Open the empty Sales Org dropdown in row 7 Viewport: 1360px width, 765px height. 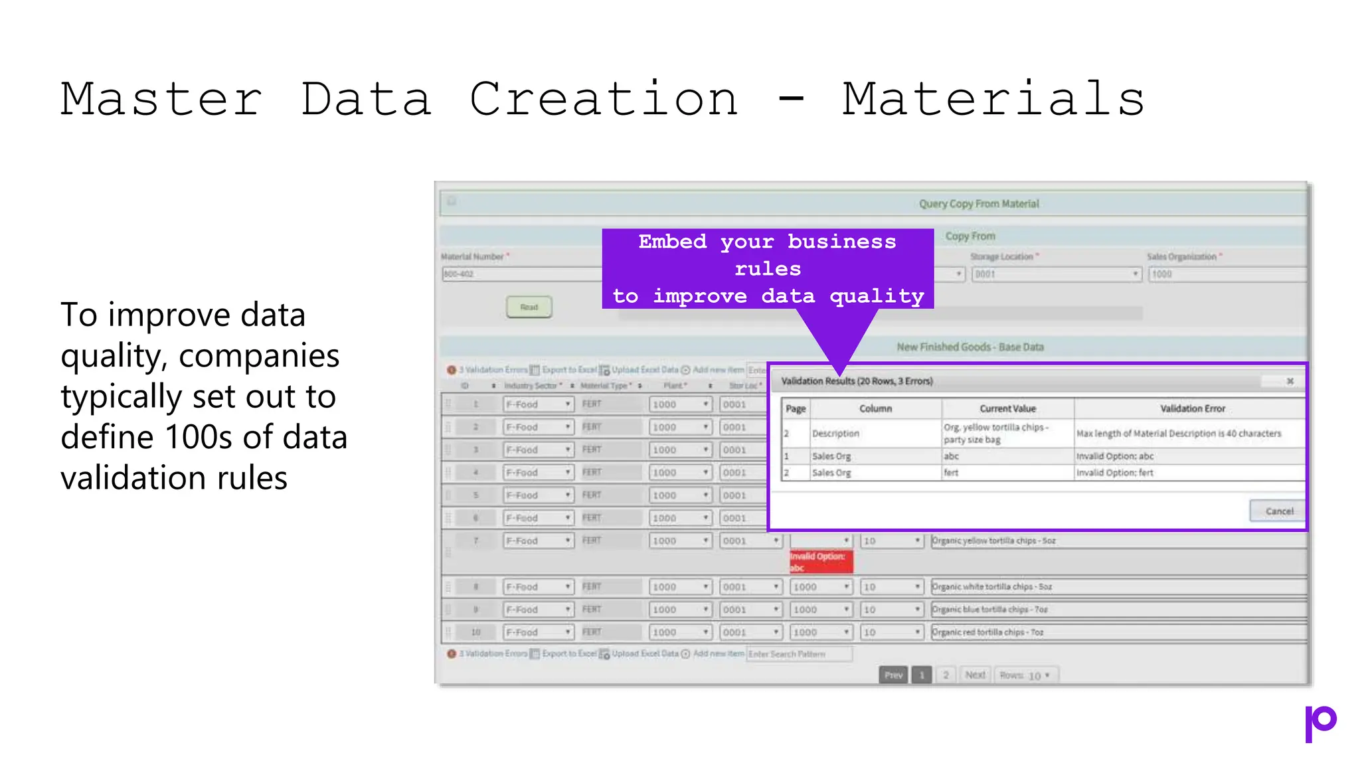(x=821, y=541)
